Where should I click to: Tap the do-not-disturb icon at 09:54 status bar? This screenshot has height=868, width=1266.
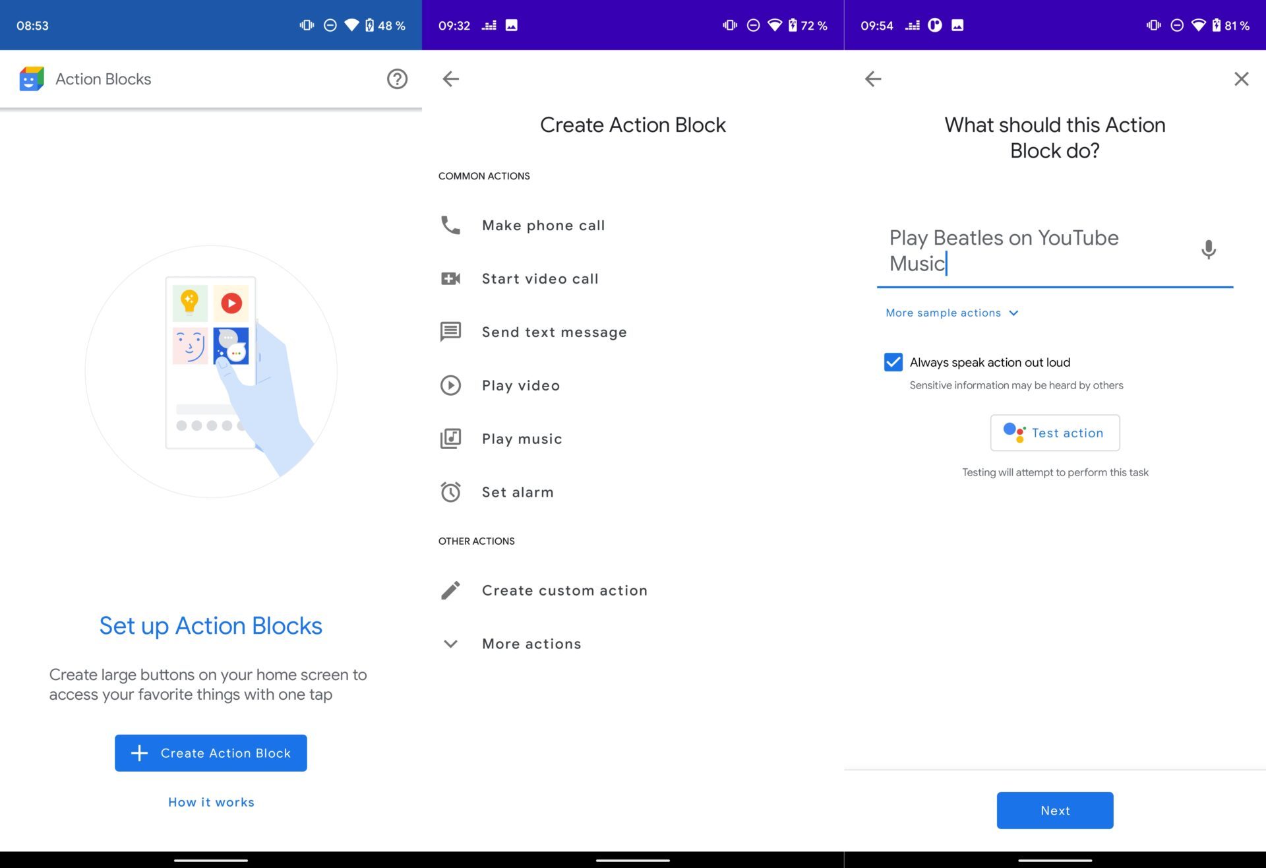(1176, 25)
